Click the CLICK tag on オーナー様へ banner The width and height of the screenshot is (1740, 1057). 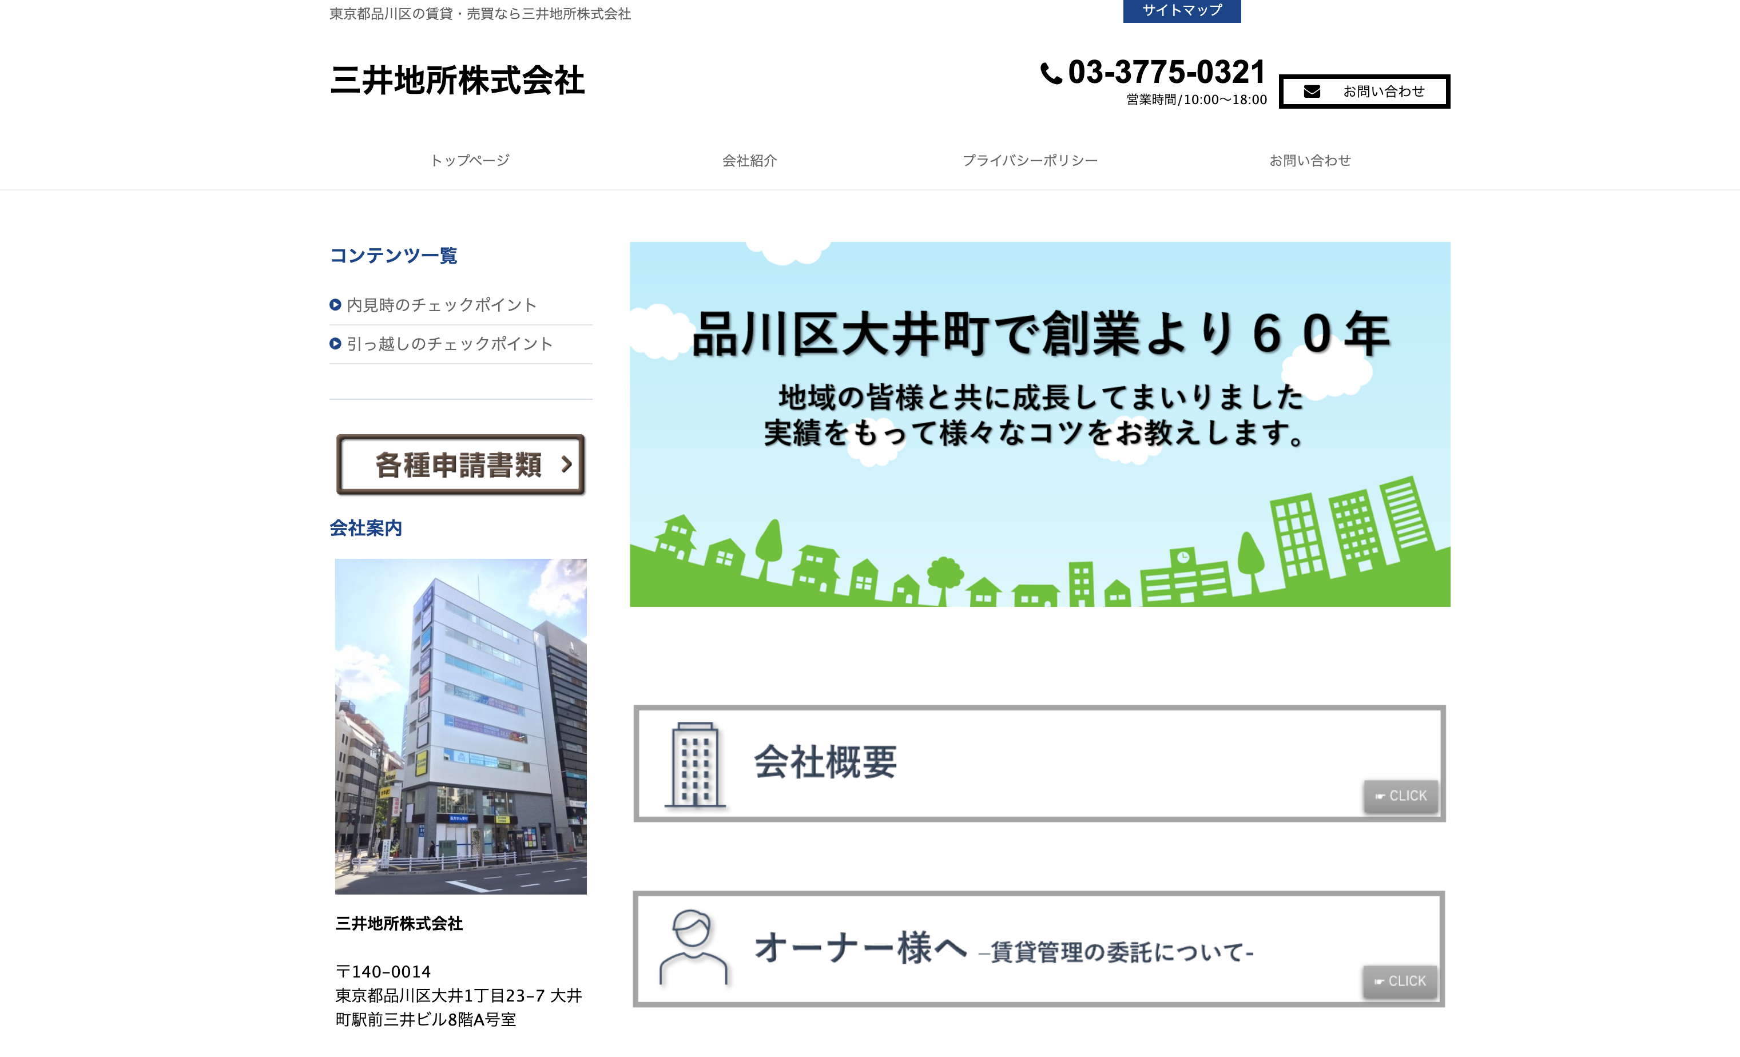[1400, 982]
